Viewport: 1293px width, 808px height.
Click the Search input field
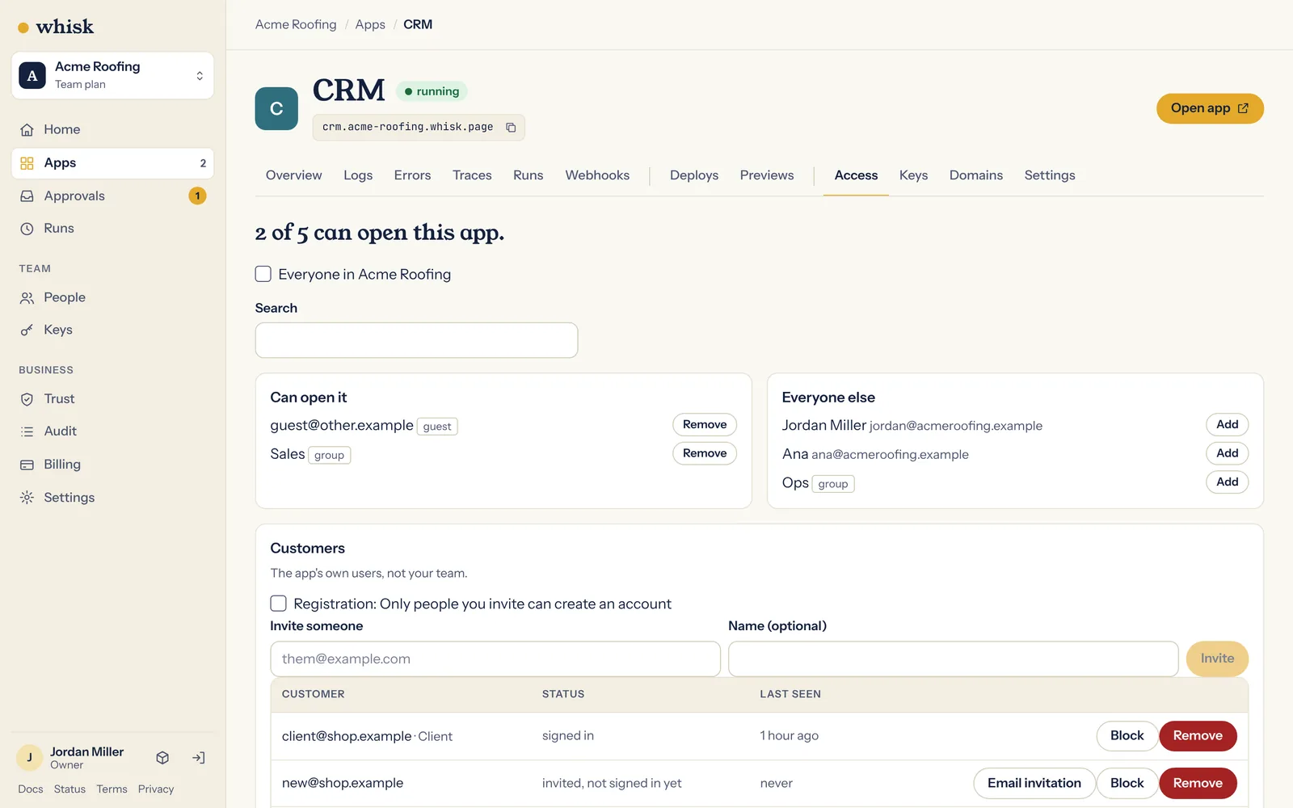(x=416, y=340)
